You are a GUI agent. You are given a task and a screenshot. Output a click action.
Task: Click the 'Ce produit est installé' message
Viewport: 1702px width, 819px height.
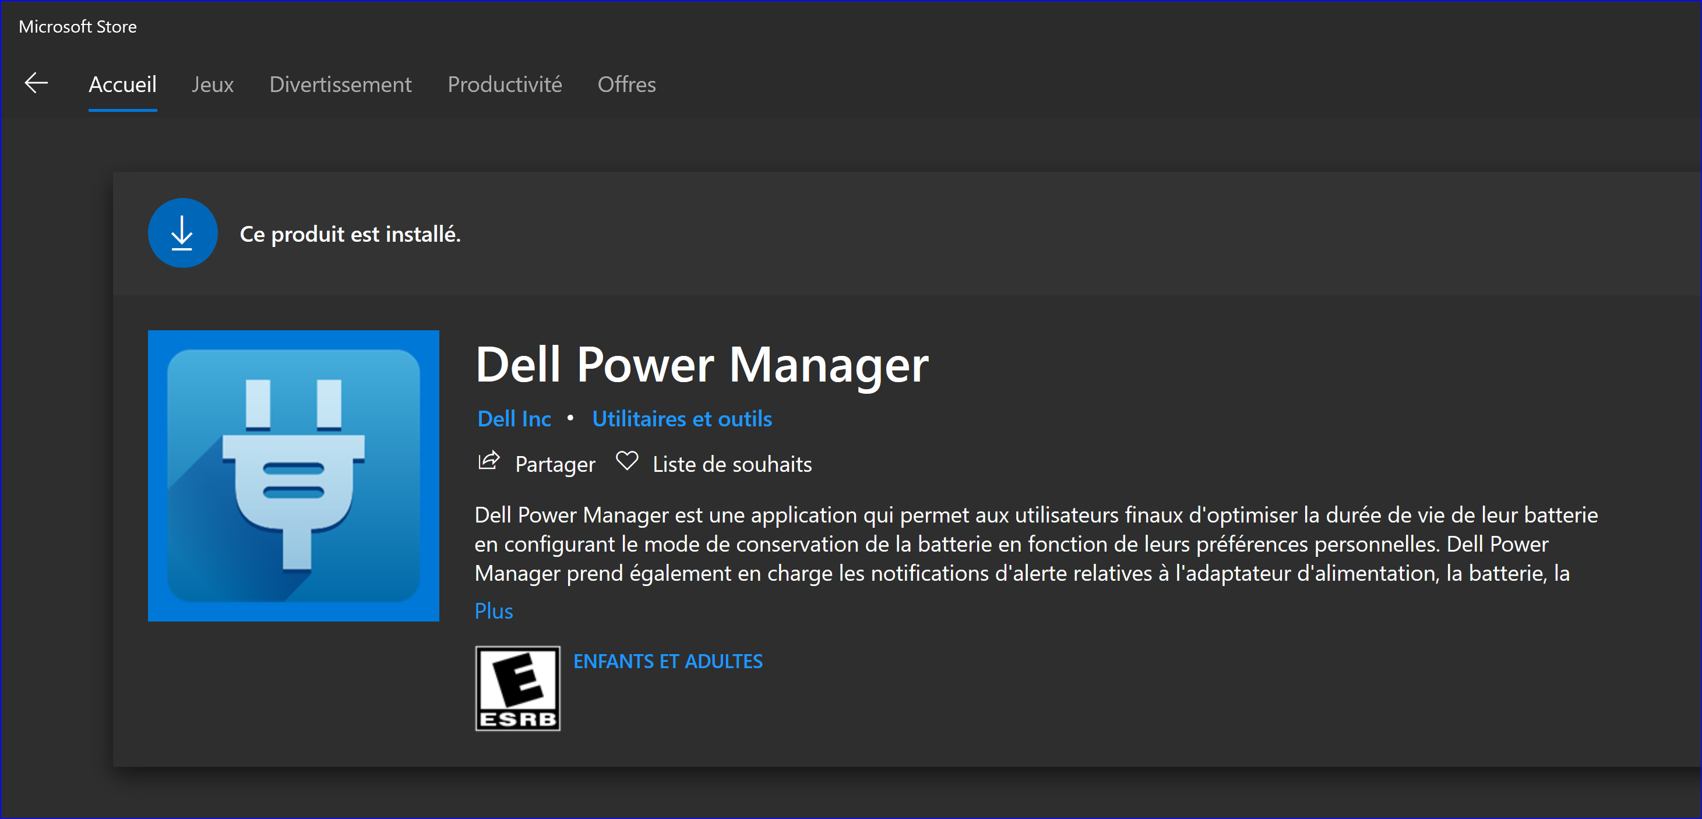(x=350, y=234)
